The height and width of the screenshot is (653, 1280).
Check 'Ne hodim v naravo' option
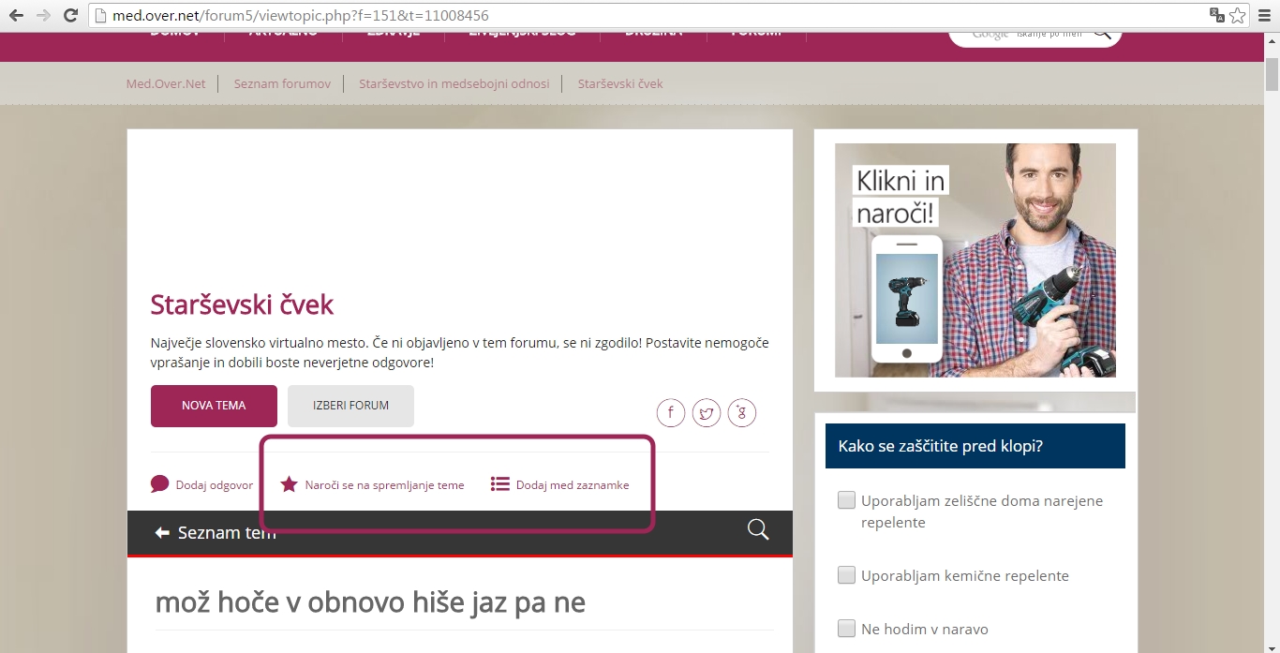click(x=846, y=629)
